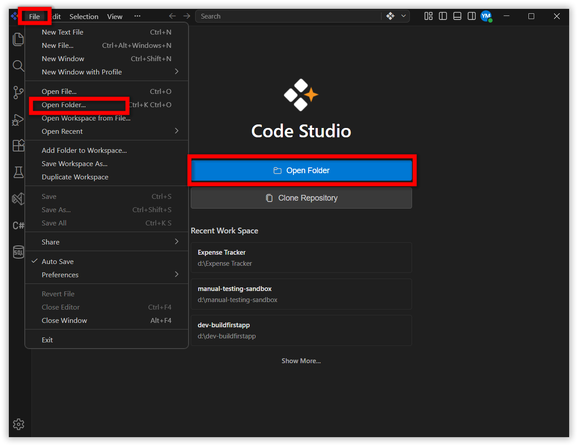
Task: Open the C# panel in activity bar
Action: 18,225
